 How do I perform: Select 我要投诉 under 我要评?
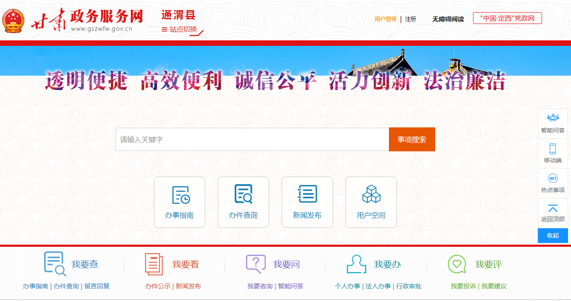pos(463,286)
